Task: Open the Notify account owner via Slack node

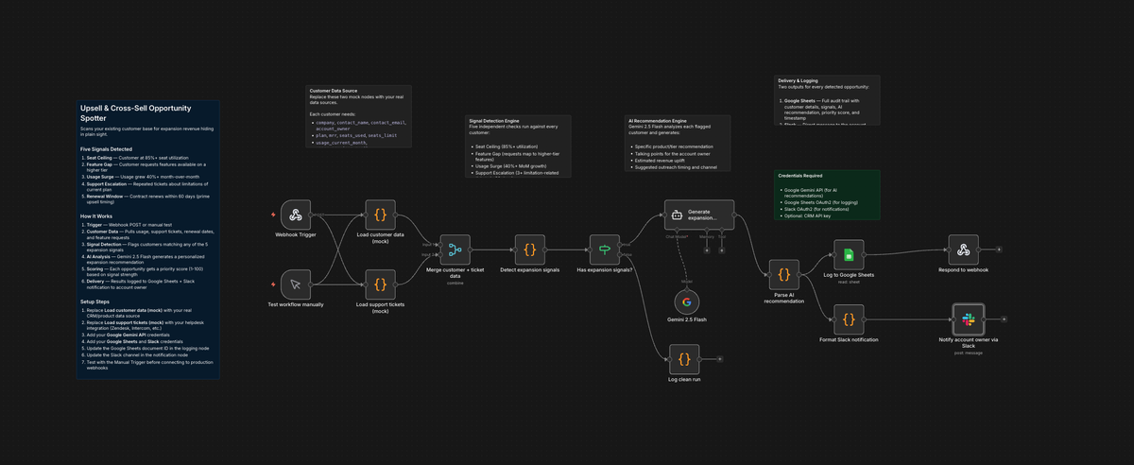Action: (968, 319)
